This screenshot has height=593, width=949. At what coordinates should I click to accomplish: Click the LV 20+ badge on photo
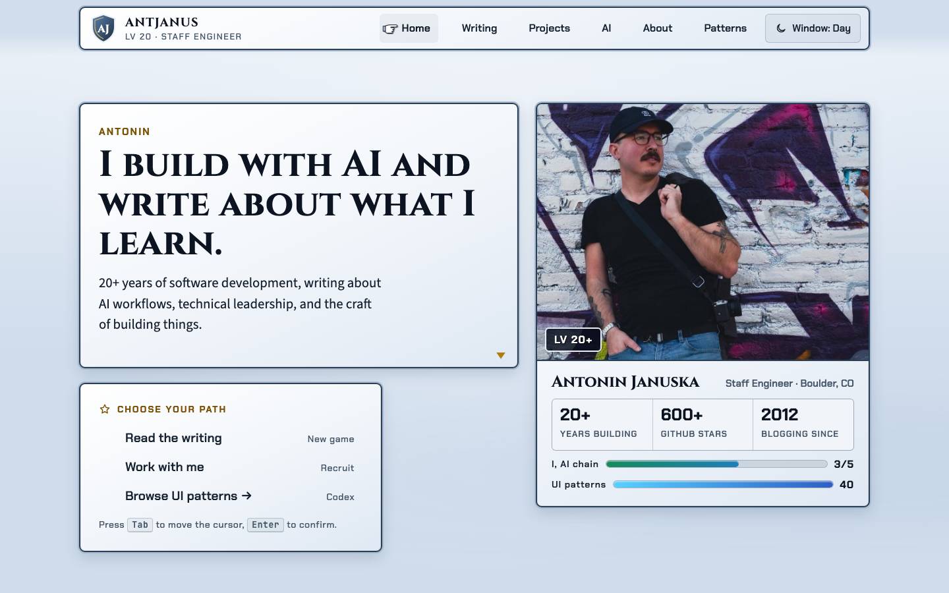573,340
